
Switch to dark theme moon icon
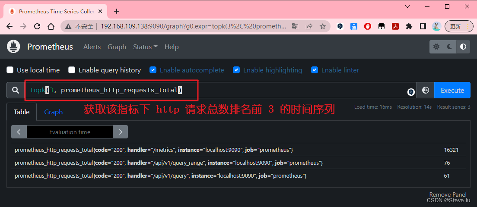[450, 47]
